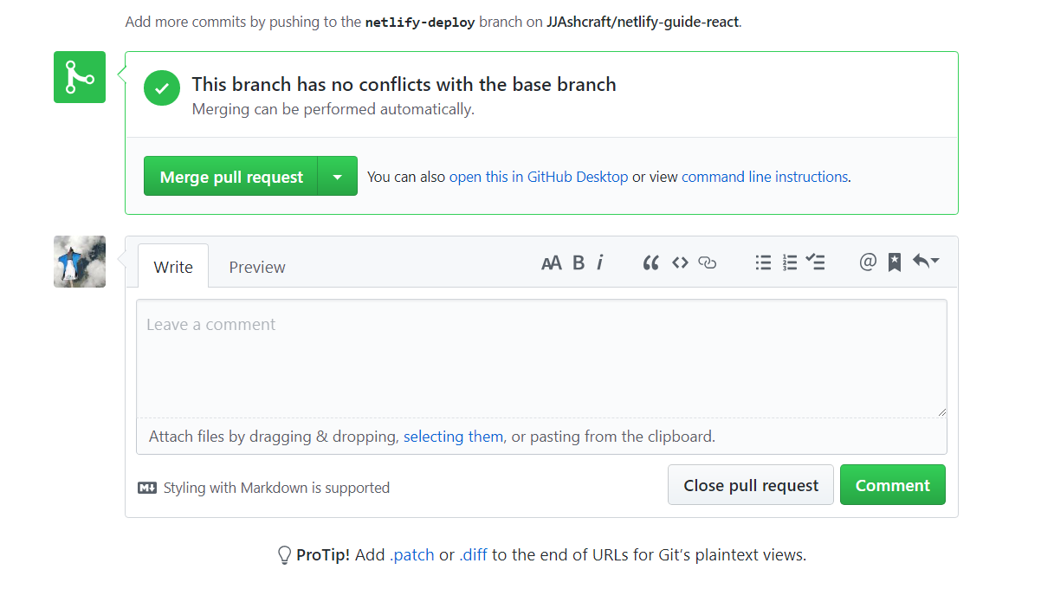Expand merge options dropdown arrow
The height and width of the screenshot is (602, 1054).
pyautogui.click(x=338, y=177)
